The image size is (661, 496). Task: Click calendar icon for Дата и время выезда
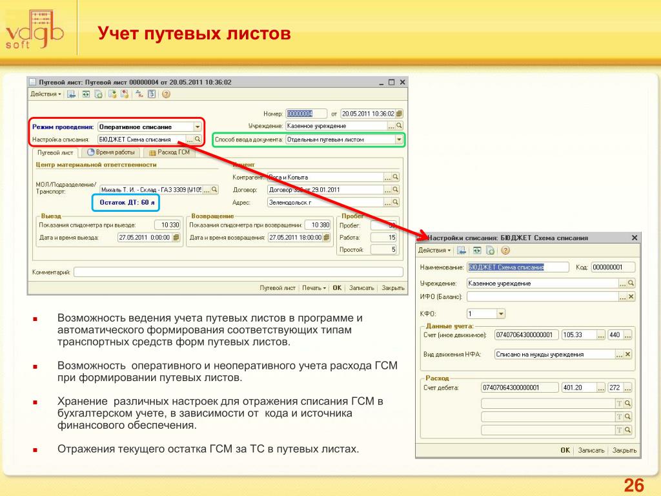tap(176, 237)
